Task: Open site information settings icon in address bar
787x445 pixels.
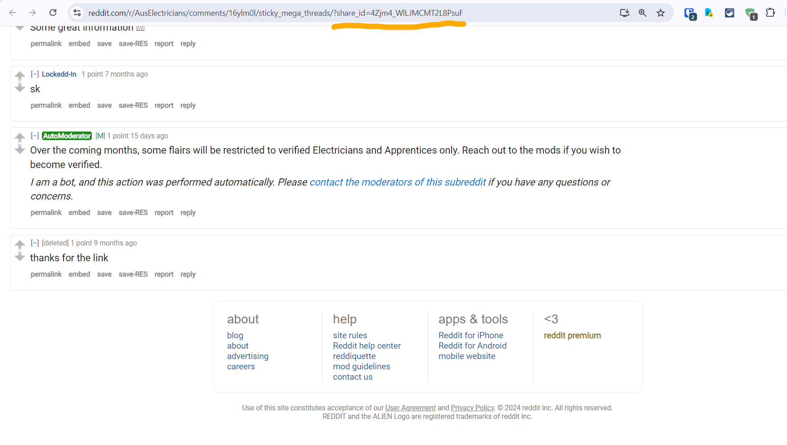Action: pyautogui.click(x=77, y=13)
